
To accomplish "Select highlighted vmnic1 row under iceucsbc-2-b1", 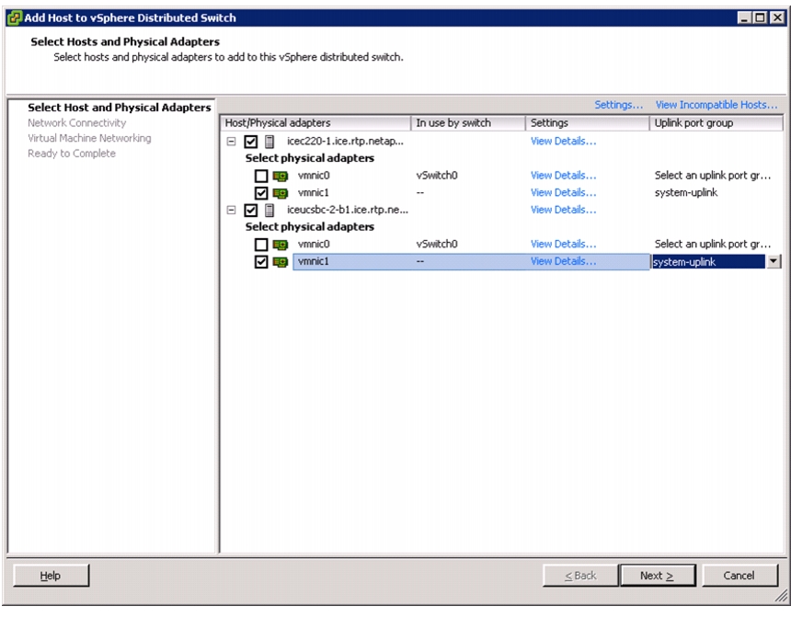I will coord(471,262).
